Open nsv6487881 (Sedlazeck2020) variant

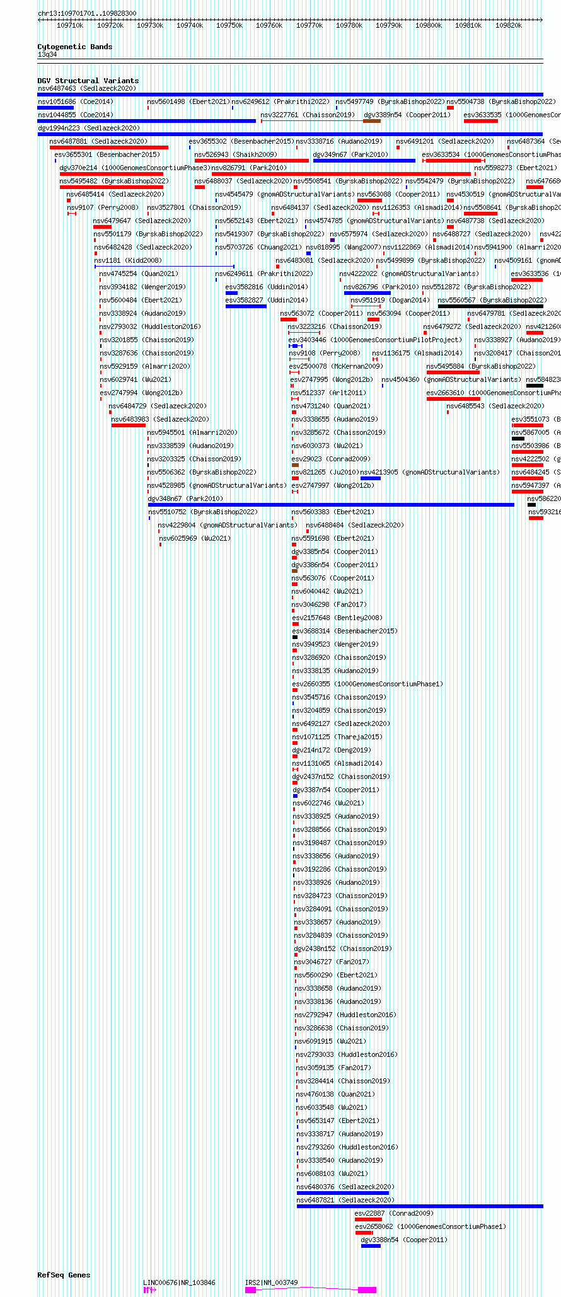(x=98, y=141)
